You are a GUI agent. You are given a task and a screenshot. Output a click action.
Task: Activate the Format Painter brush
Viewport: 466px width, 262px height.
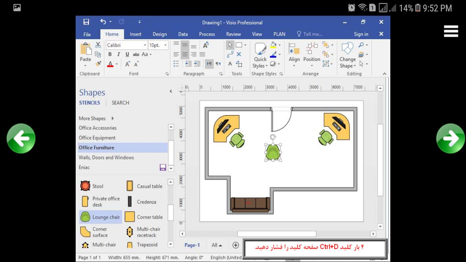point(98,64)
